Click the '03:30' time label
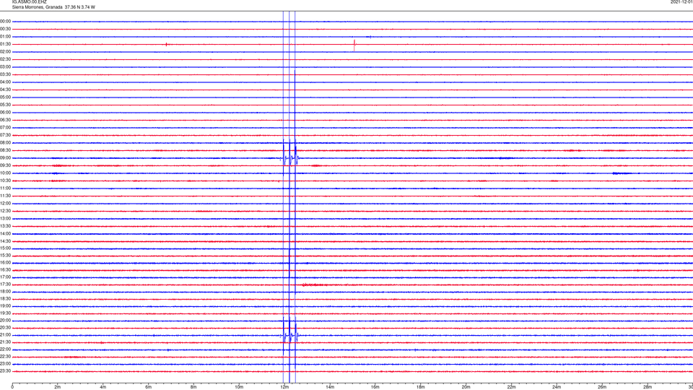Image resolution: width=693 pixels, height=390 pixels. (5, 74)
